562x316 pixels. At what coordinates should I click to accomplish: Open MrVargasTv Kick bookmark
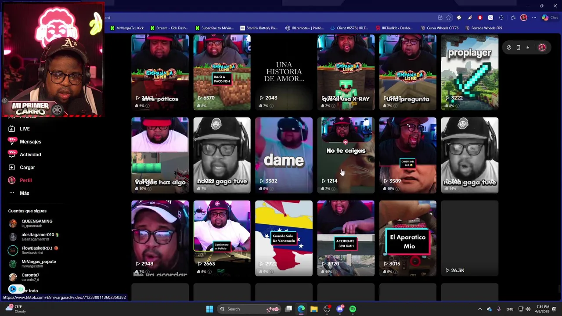127,28
